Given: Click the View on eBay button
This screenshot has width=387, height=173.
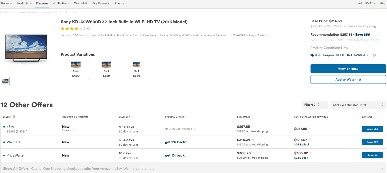Looking at the screenshot, I should pos(348,69).
